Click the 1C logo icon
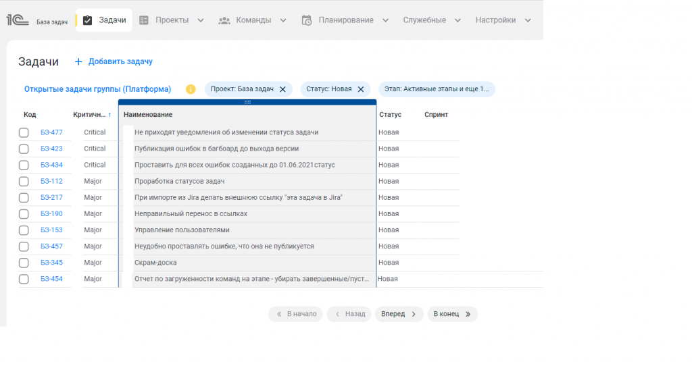This screenshot has width=692, height=366. [x=17, y=20]
